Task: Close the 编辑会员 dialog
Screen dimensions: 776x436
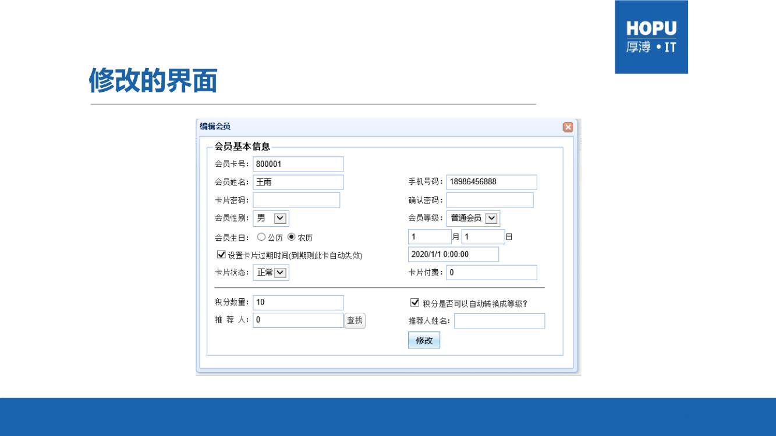Action: coord(568,127)
